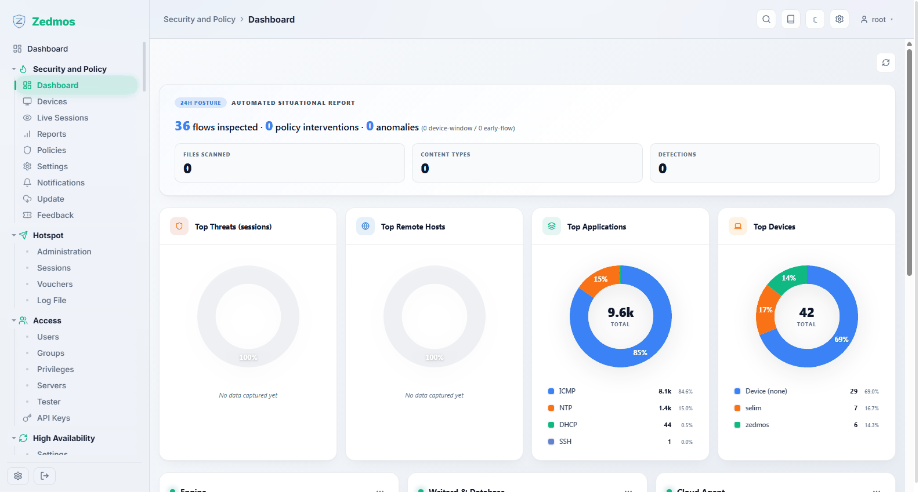Collapse the Security and Policy section
This screenshot has height=492, width=919.
14,69
